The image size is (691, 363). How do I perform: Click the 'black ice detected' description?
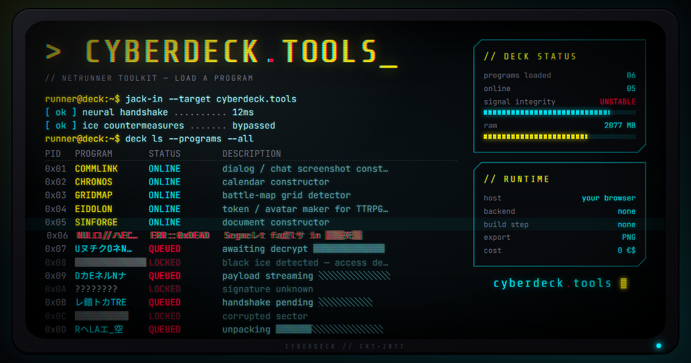[305, 262]
